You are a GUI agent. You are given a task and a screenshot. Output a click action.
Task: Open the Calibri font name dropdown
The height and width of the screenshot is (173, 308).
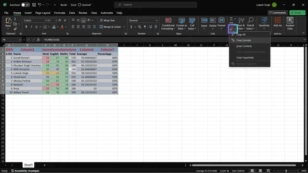(x=46, y=20)
